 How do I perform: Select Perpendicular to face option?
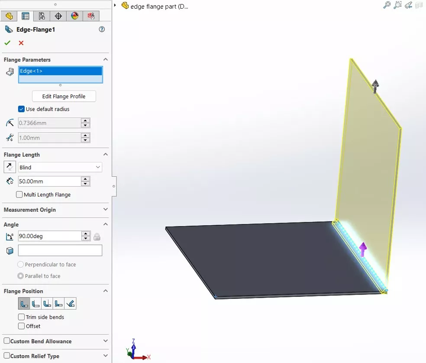20,264
